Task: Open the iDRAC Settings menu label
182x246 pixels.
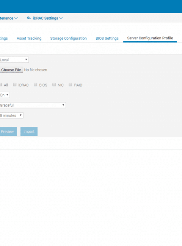Action: click(x=45, y=18)
